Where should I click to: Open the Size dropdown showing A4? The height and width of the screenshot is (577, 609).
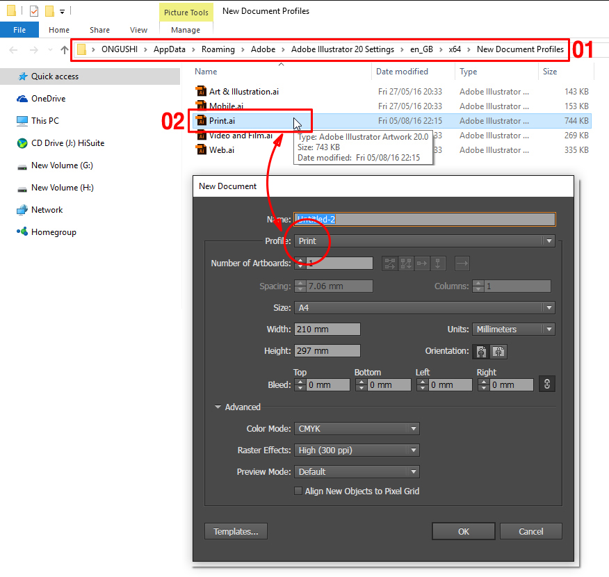(425, 307)
